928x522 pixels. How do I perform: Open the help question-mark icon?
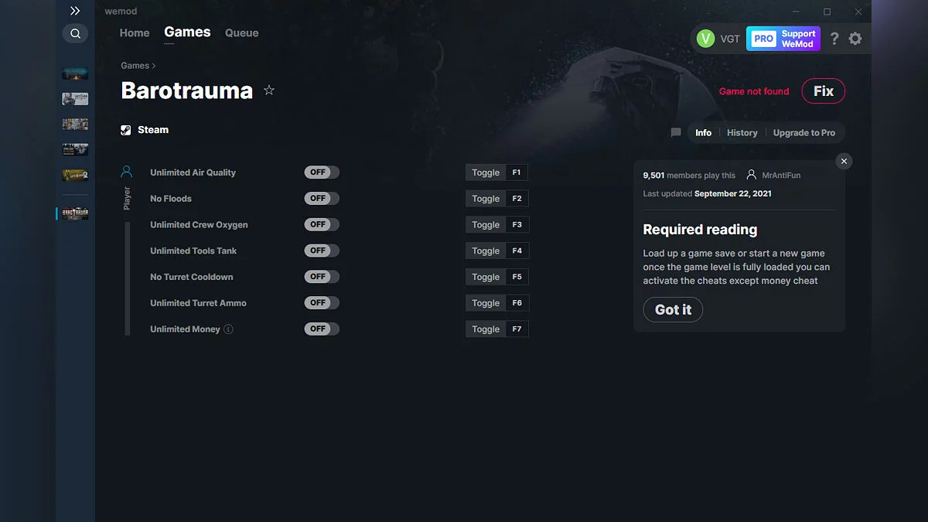point(834,38)
